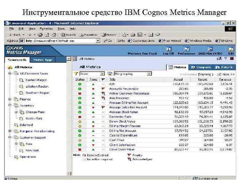Switch to the Scorecards tab

pos(17,60)
